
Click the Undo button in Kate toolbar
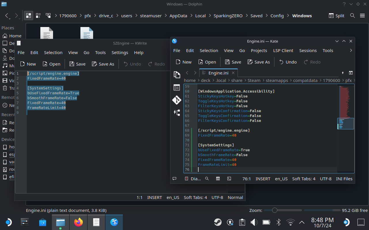288,62
